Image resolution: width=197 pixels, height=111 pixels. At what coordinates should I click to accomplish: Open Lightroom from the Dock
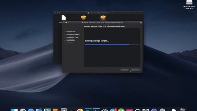pos(96,110)
